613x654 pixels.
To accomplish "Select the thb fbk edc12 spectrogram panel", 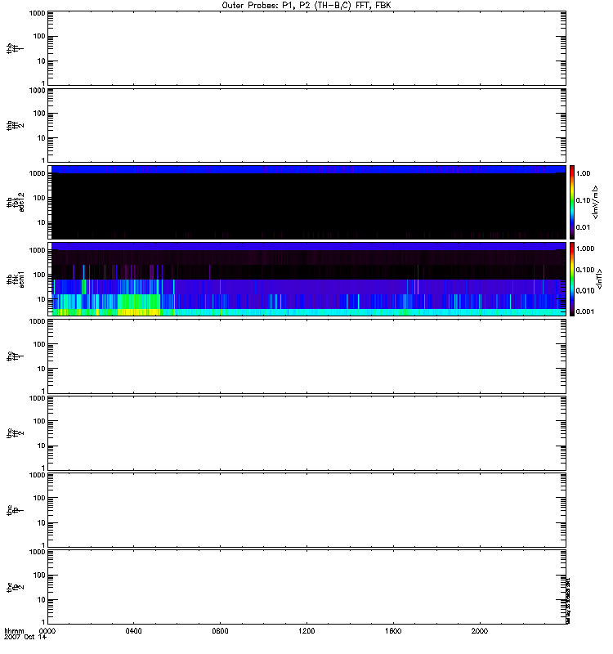I will tap(306, 202).
